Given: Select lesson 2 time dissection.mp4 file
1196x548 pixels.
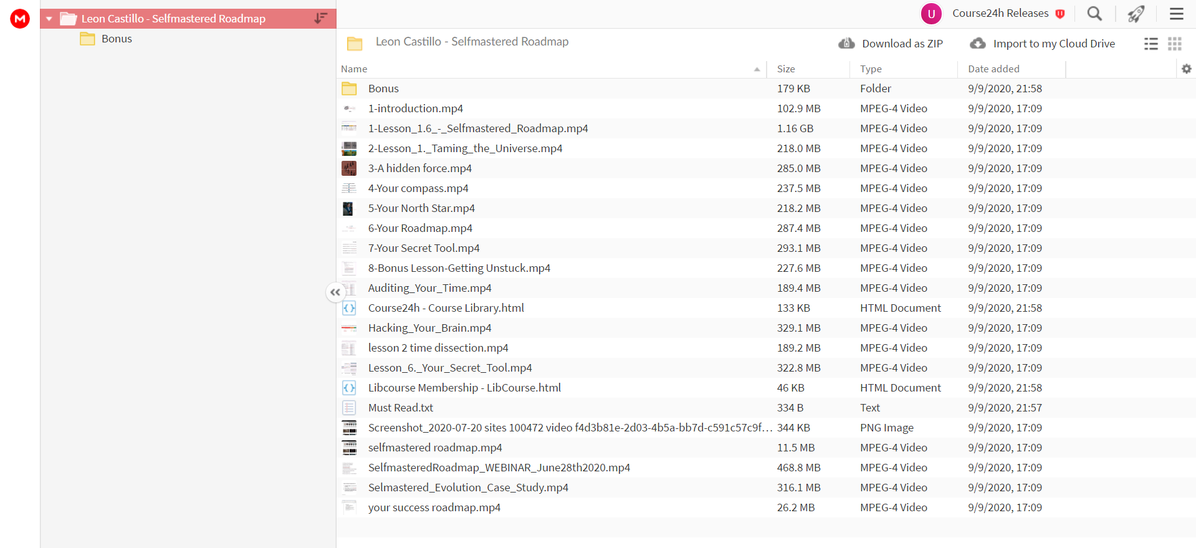Looking at the screenshot, I should [438, 348].
